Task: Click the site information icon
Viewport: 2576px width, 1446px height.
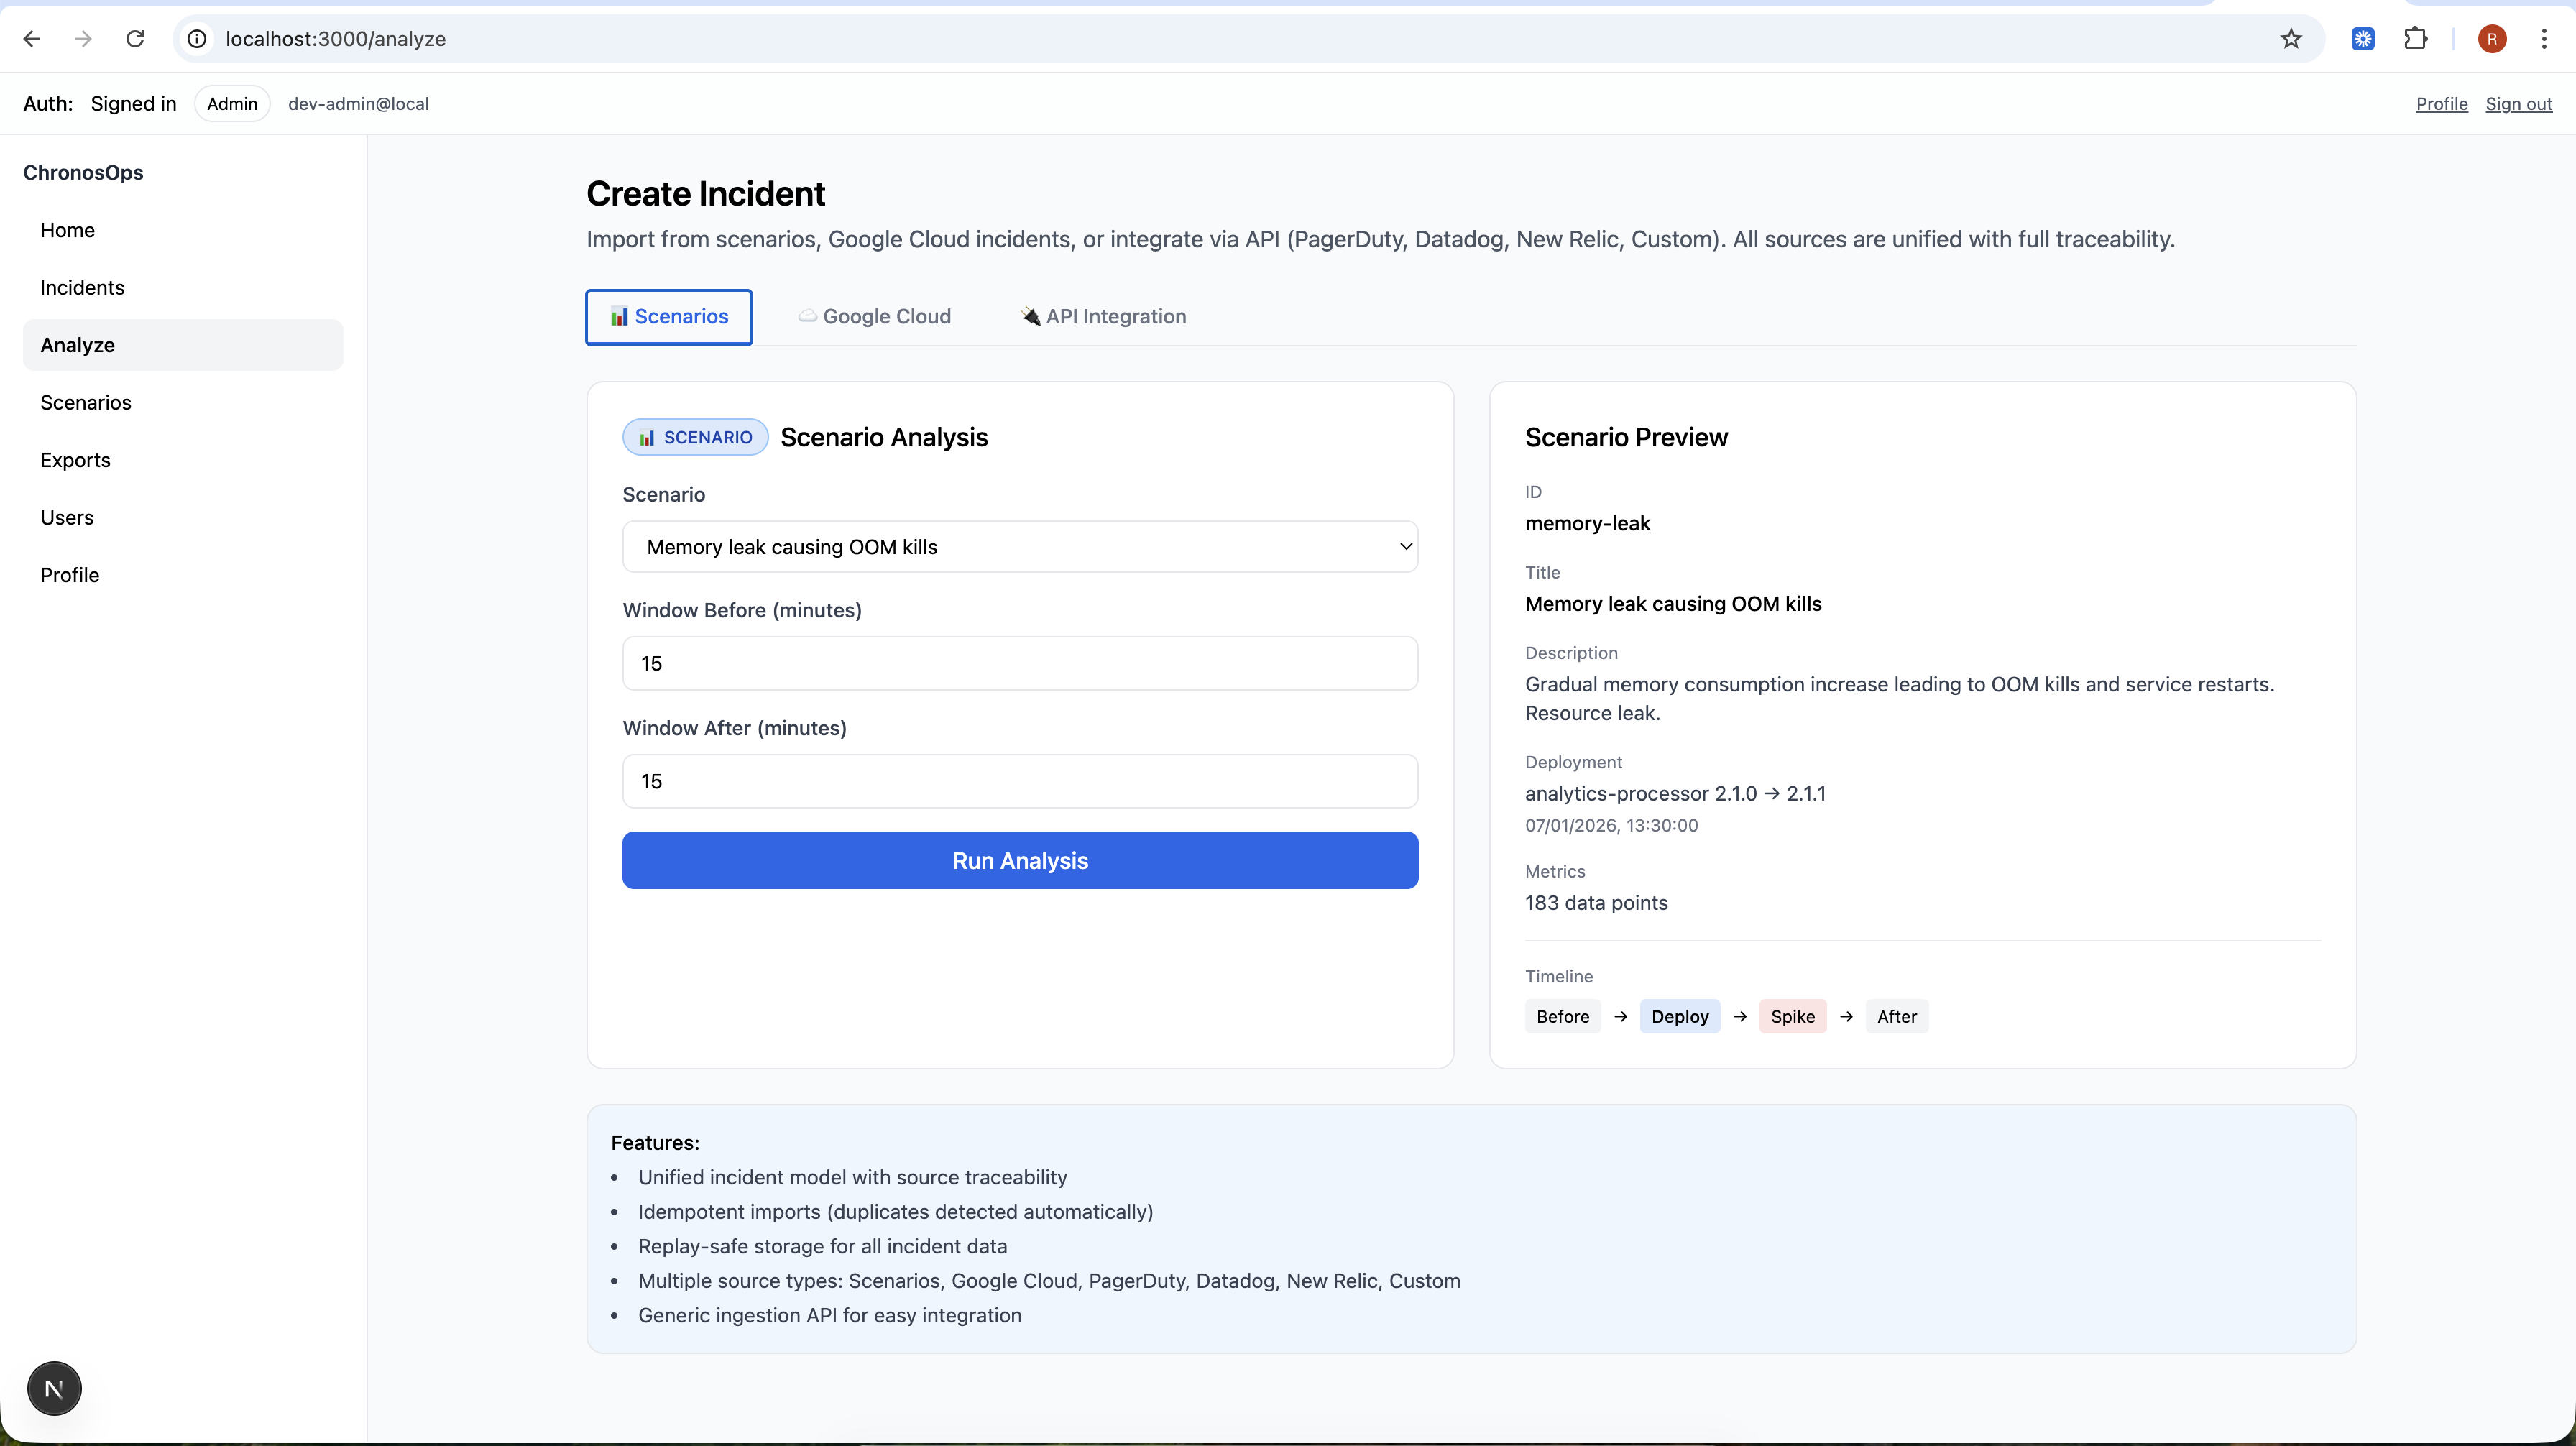Action: click(x=198, y=39)
